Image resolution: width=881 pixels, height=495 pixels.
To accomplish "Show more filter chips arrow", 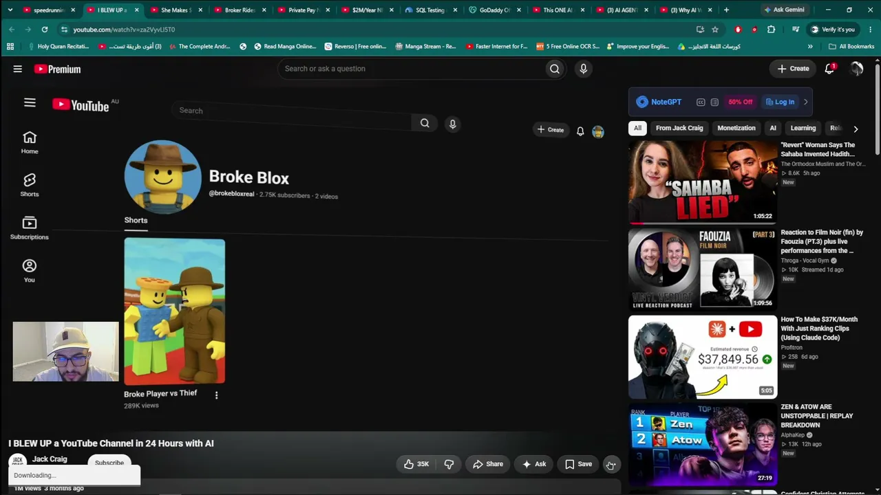I will pyautogui.click(x=856, y=129).
